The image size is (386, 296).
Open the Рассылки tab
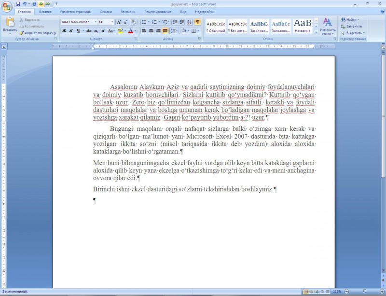click(x=128, y=12)
